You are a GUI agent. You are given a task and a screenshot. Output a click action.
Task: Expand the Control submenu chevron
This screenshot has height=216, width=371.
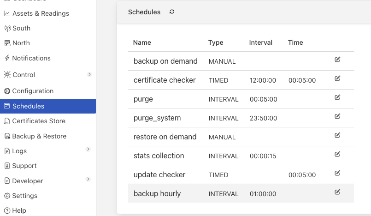[x=89, y=74]
